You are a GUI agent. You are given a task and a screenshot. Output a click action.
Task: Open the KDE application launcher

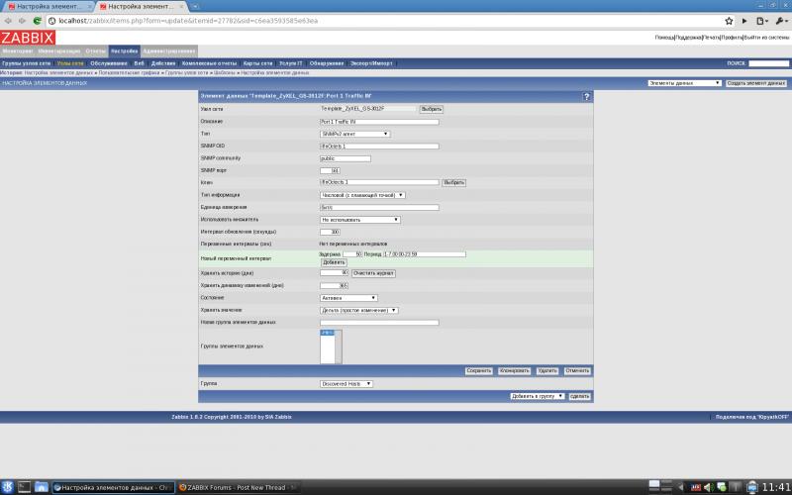9,486
